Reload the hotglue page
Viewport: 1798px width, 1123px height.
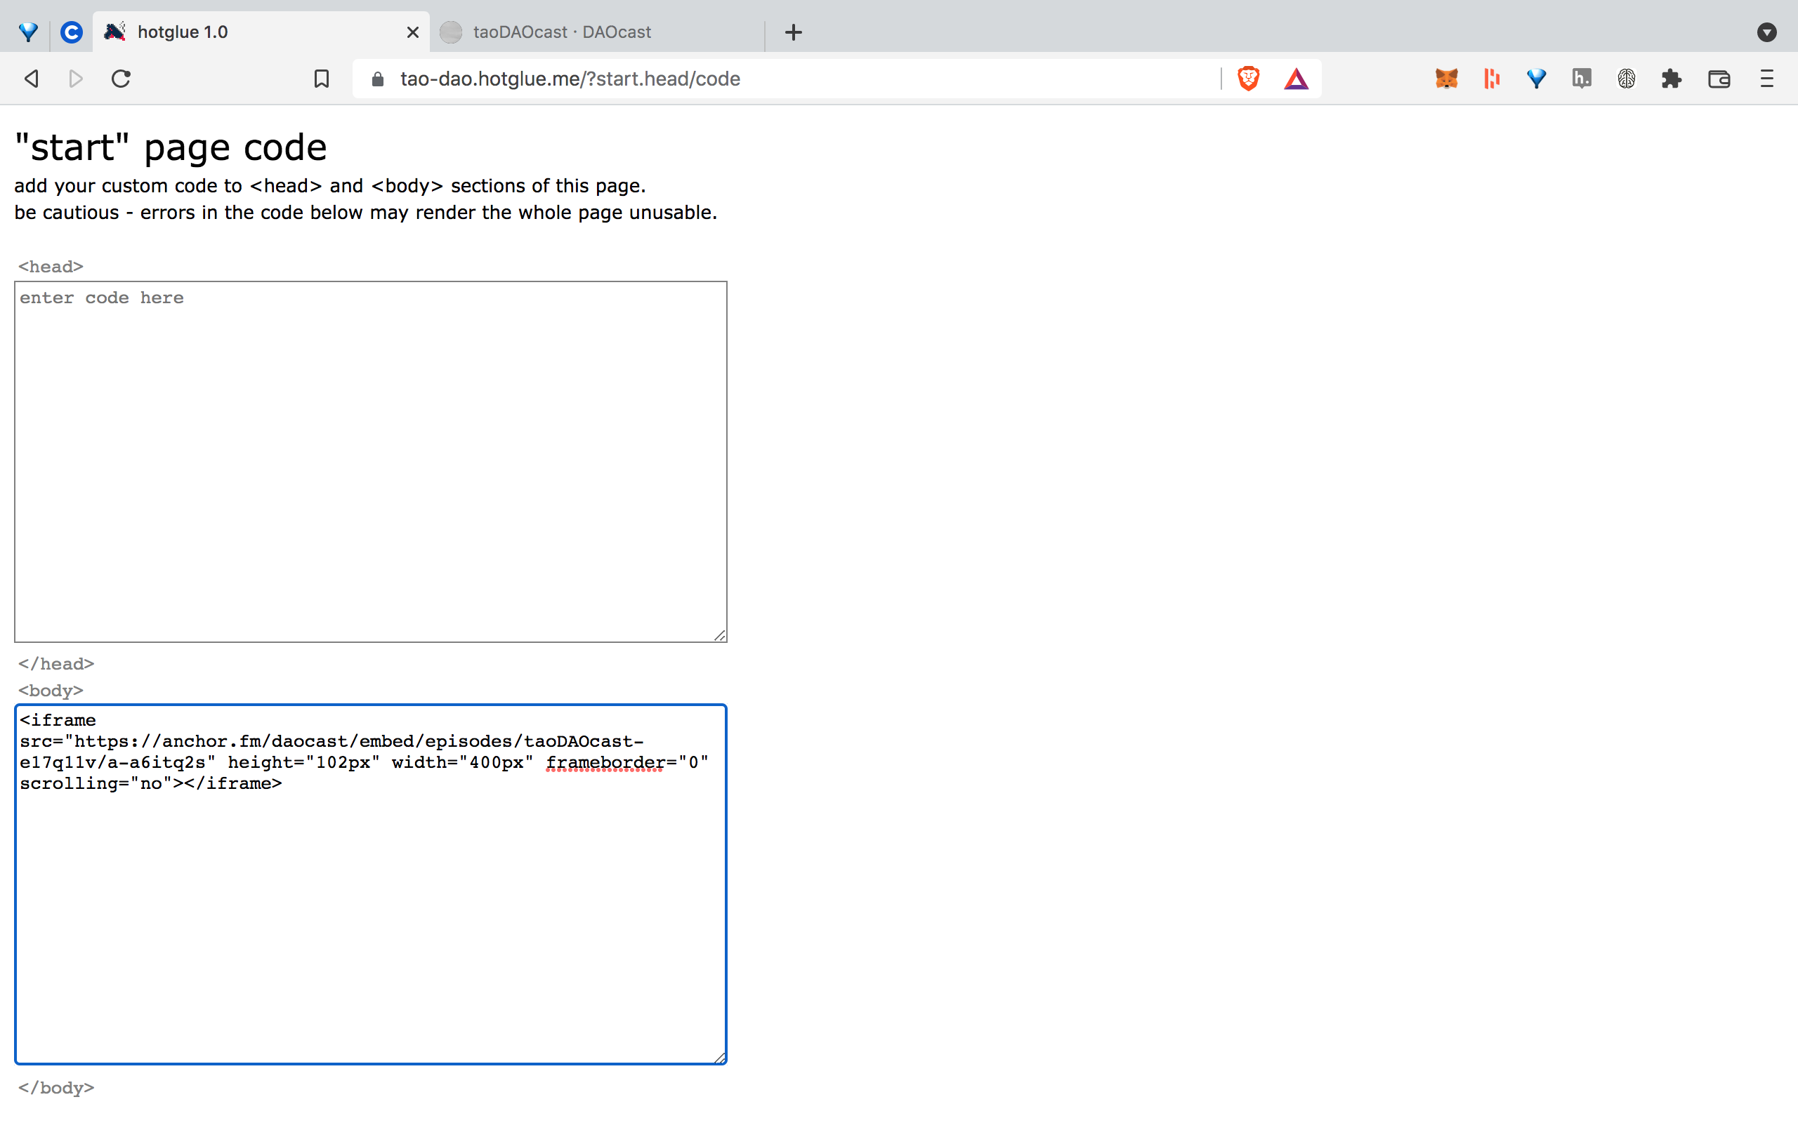coord(121,79)
